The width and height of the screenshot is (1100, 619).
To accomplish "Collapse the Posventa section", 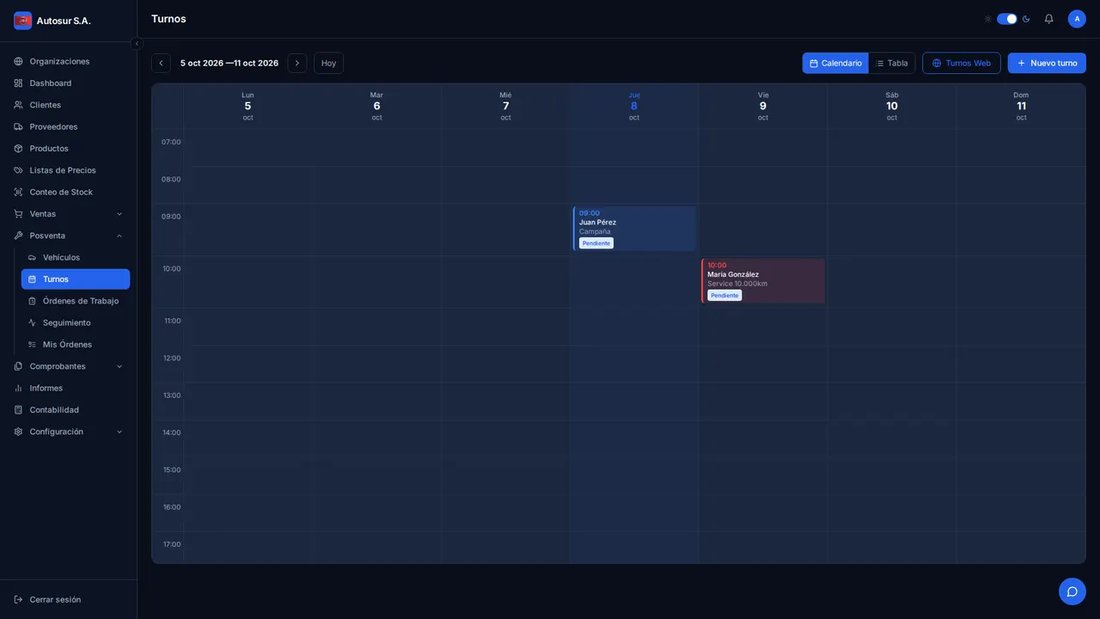I will (69, 236).
